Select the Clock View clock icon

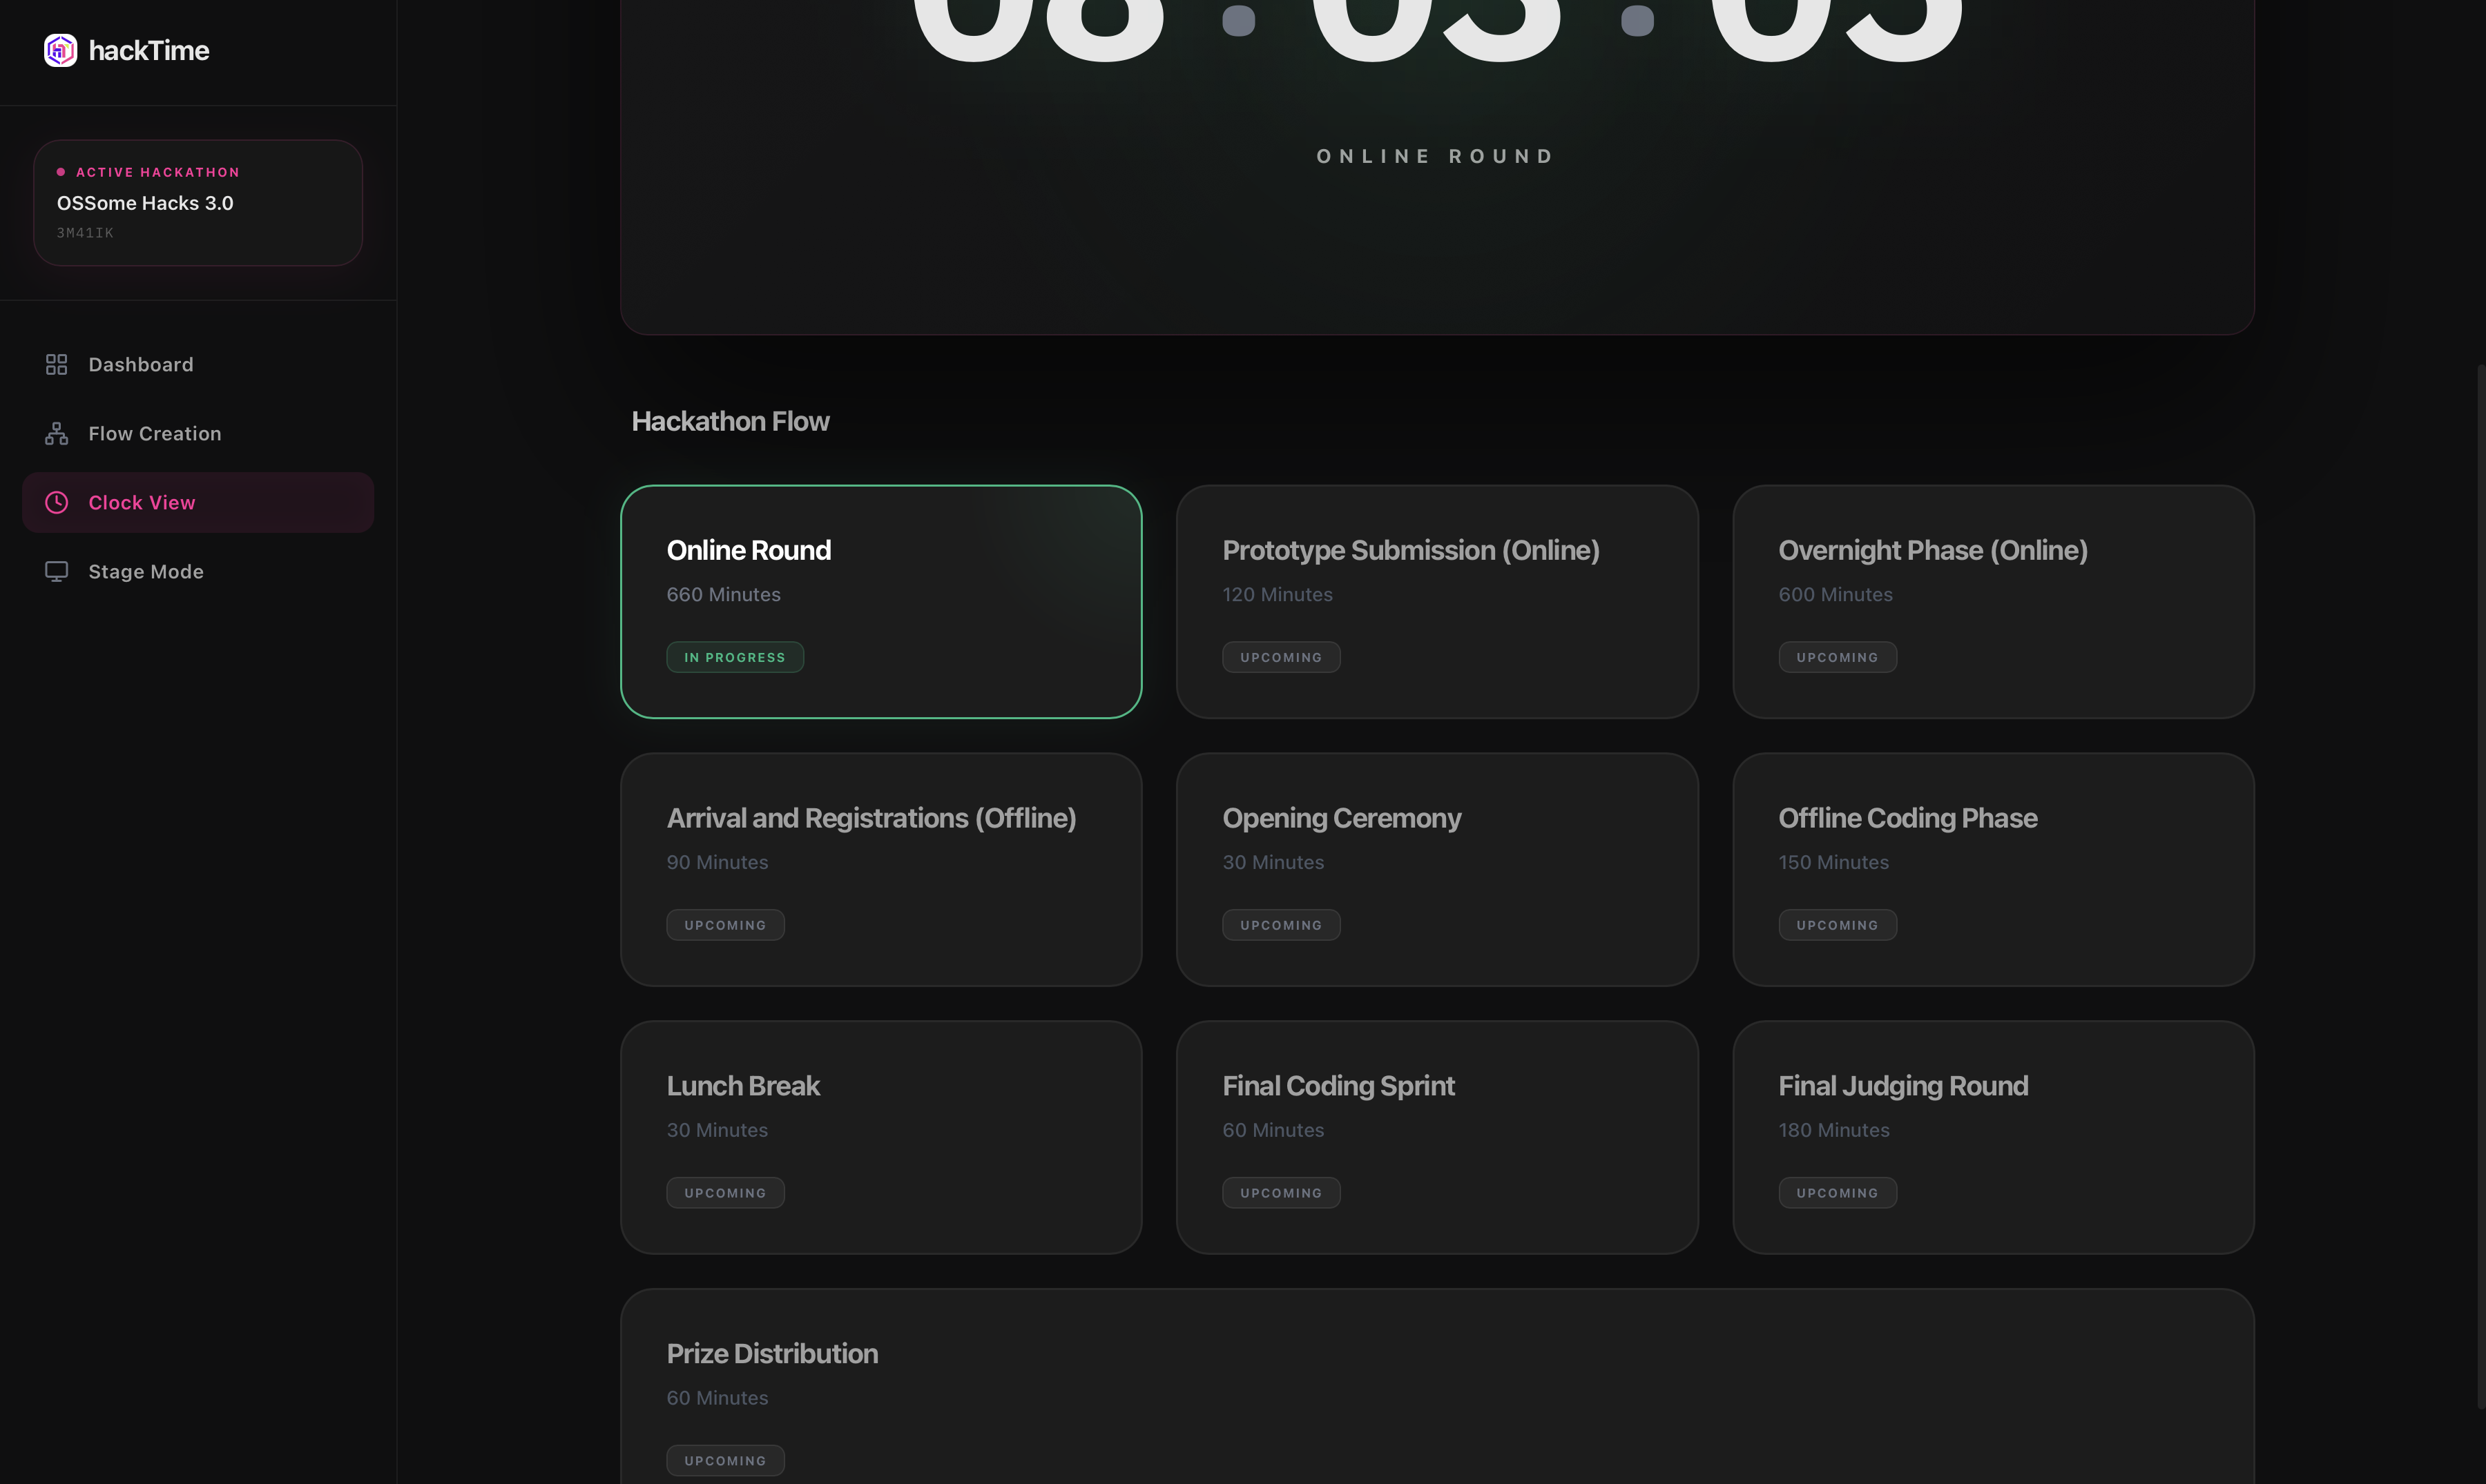coord(56,502)
